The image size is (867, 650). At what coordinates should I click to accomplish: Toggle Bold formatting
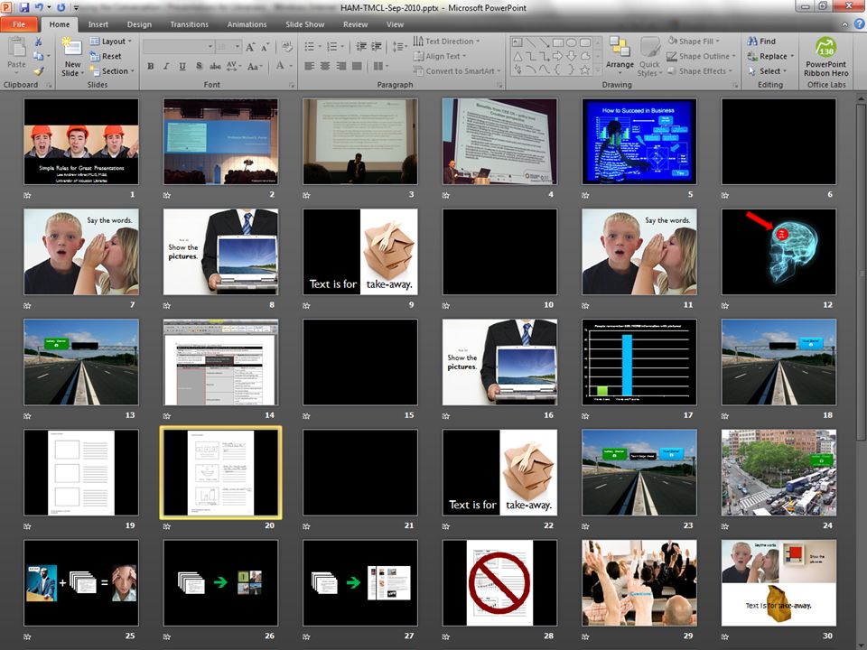click(151, 66)
